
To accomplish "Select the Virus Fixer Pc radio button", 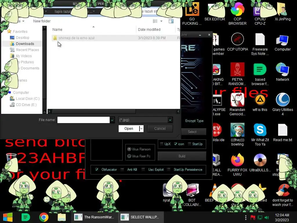I will coord(129,156).
